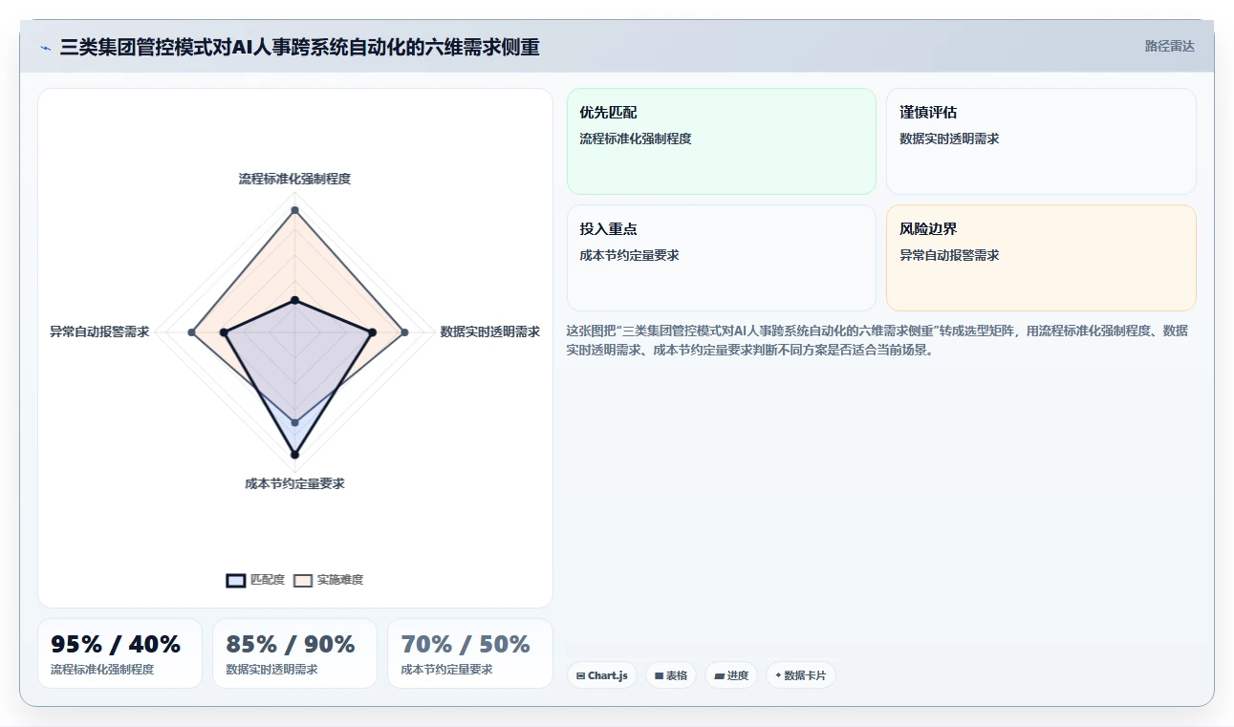This screenshot has width=1234, height=727.
Task: Click the 匹配度 legend color box
Action: point(236,580)
